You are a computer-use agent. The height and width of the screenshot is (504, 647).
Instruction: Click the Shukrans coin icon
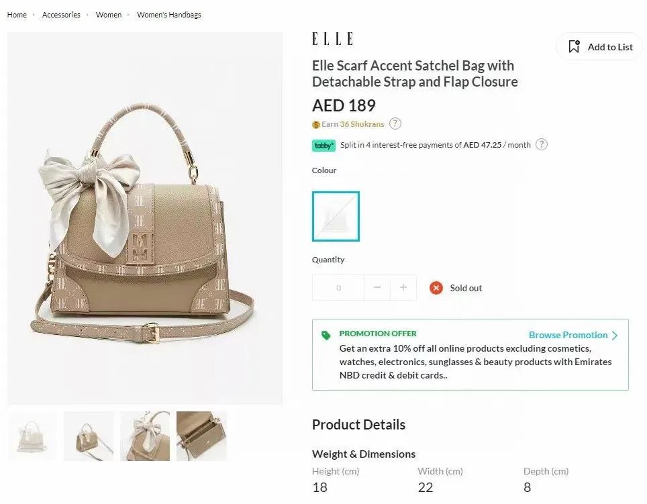tap(316, 125)
